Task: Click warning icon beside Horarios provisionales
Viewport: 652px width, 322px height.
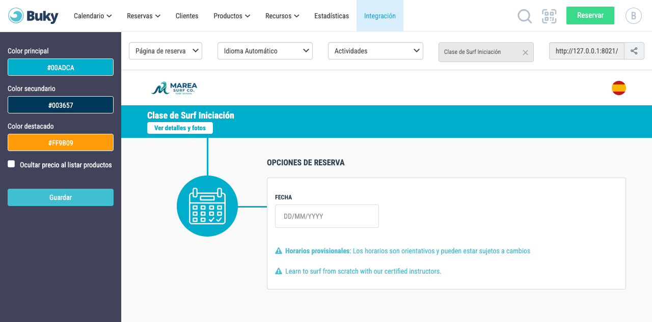Action: [279, 251]
